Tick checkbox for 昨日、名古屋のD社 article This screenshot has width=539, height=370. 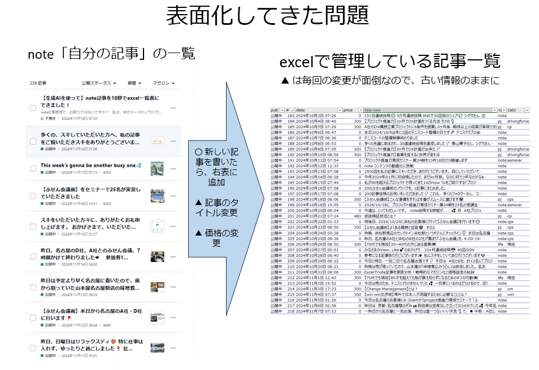(x=33, y=256)
